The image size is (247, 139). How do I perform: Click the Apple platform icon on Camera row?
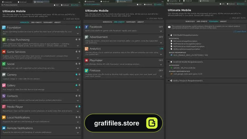[76, 74]
